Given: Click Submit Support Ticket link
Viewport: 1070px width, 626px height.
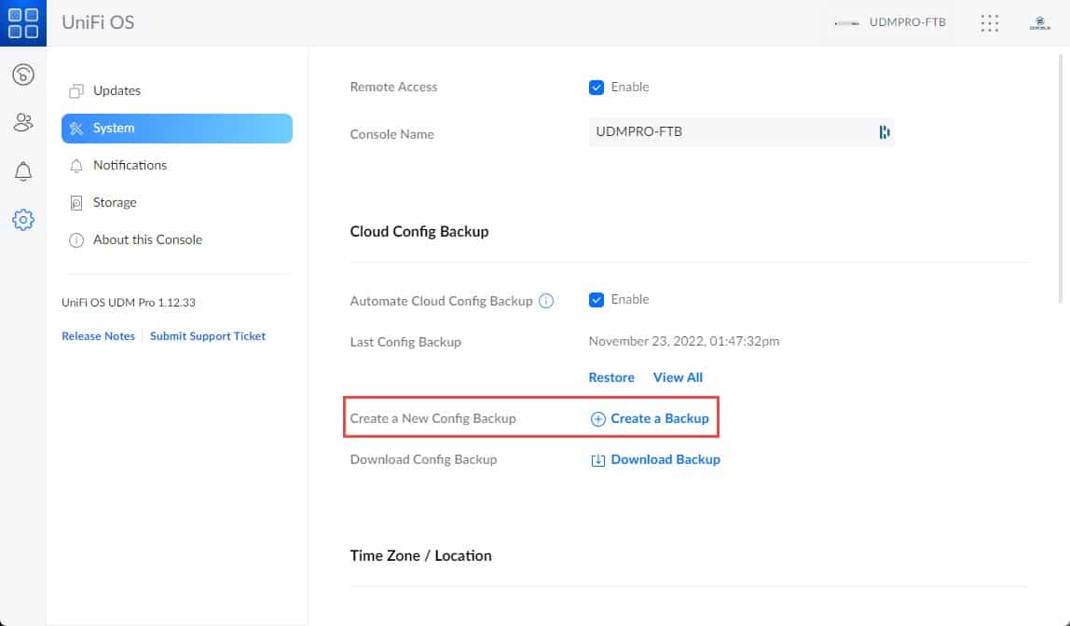Looking at the screenshot, I should [x=208, y=336].
